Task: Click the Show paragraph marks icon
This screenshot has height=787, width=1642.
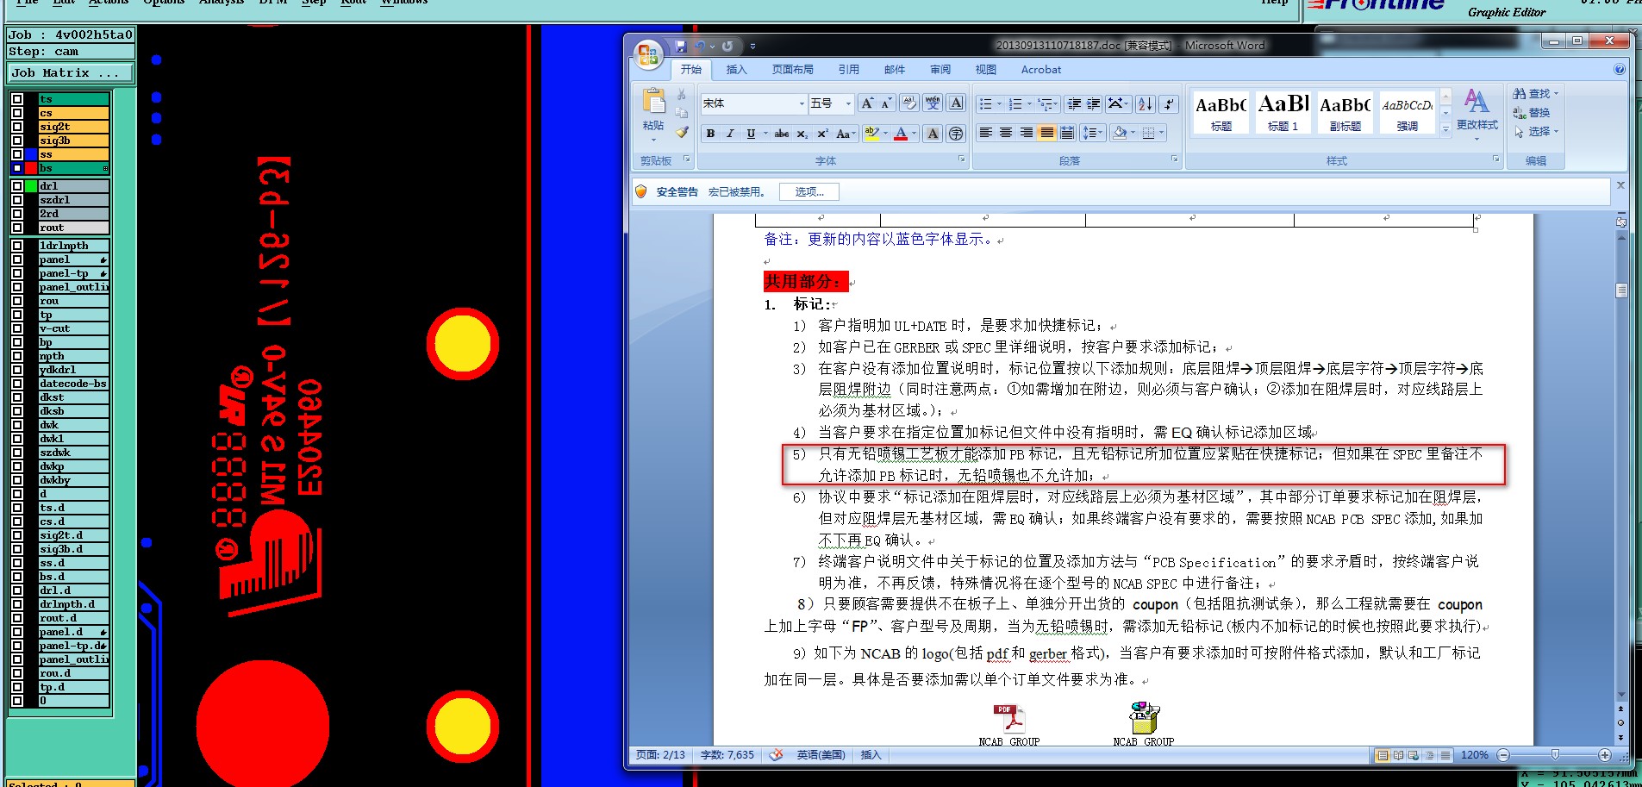Action: [x=1169, y=104]
